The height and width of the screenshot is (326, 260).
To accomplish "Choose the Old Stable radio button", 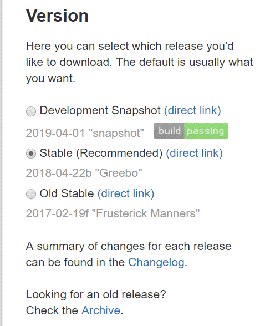I will click(x=31, y=194).
